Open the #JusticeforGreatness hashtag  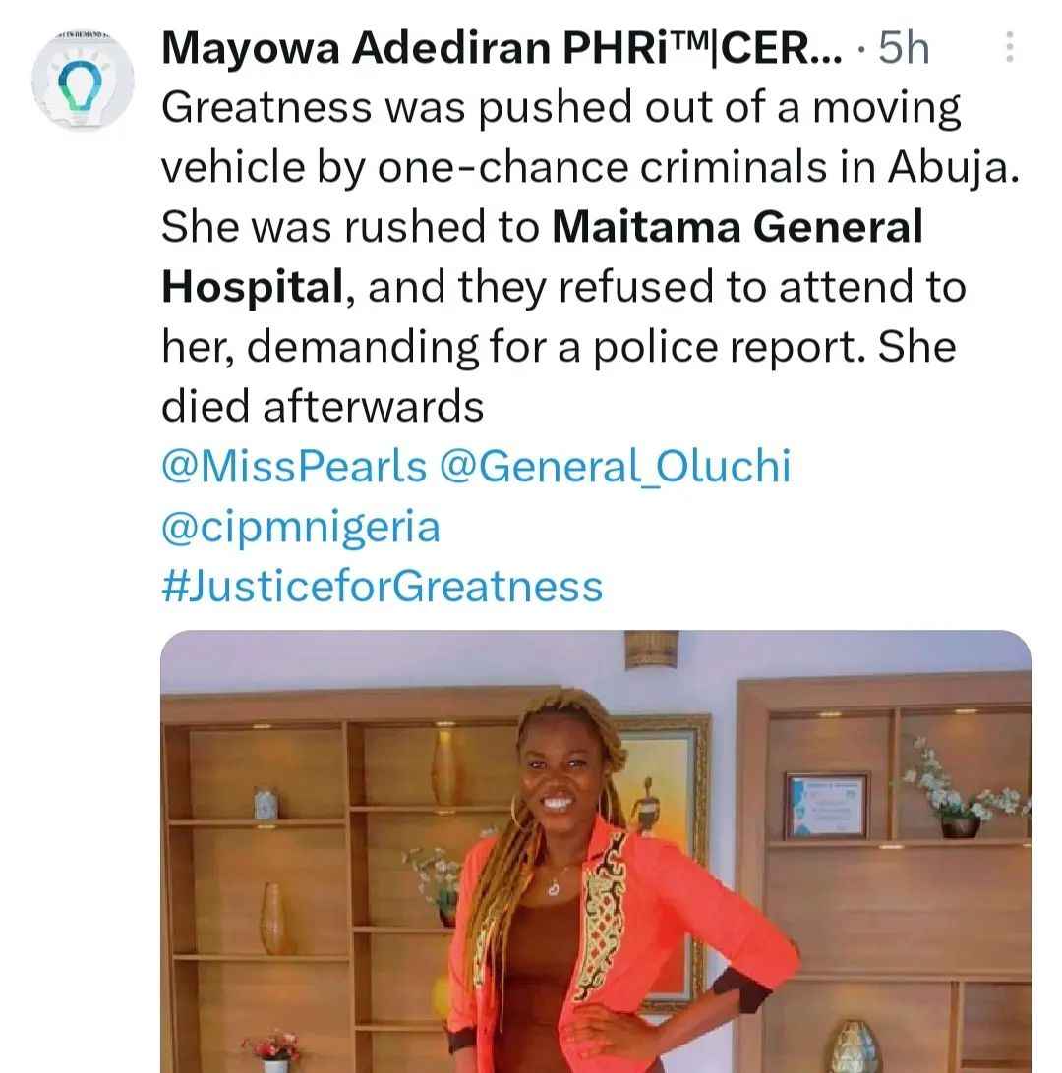pos(383,587)
